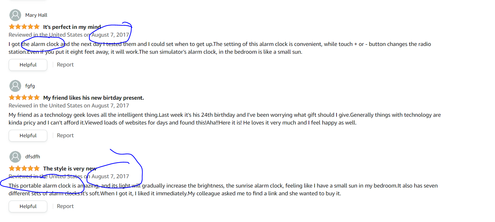Click dfsdfh's profile avatar icon

click(x=15, y=156)
